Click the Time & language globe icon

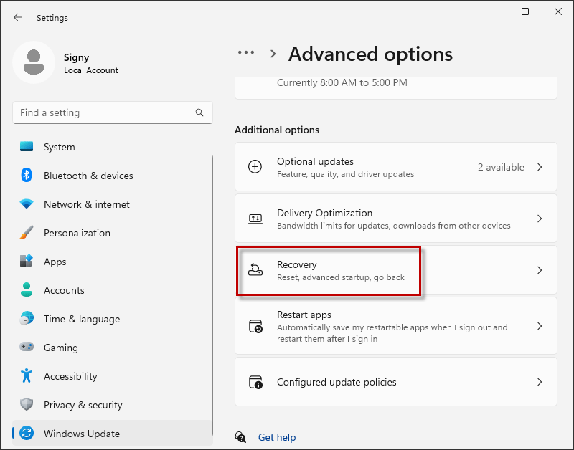(x=27, y=318)
